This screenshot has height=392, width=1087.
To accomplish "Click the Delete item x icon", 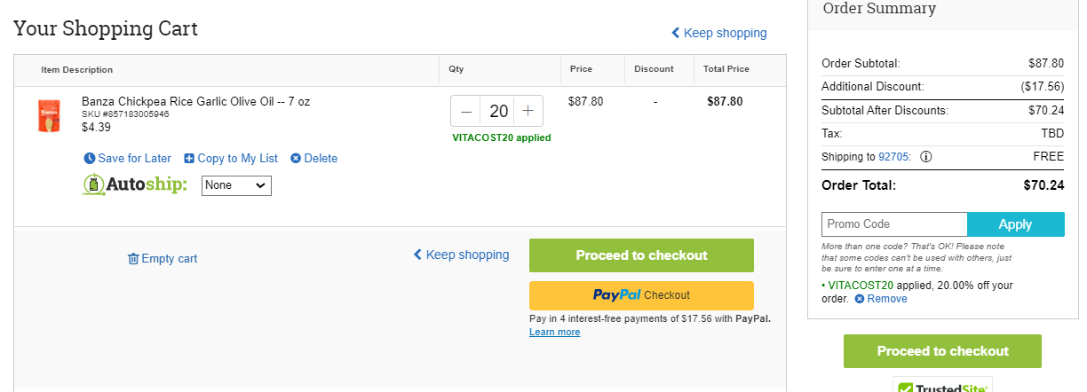I will click(296, 159).
